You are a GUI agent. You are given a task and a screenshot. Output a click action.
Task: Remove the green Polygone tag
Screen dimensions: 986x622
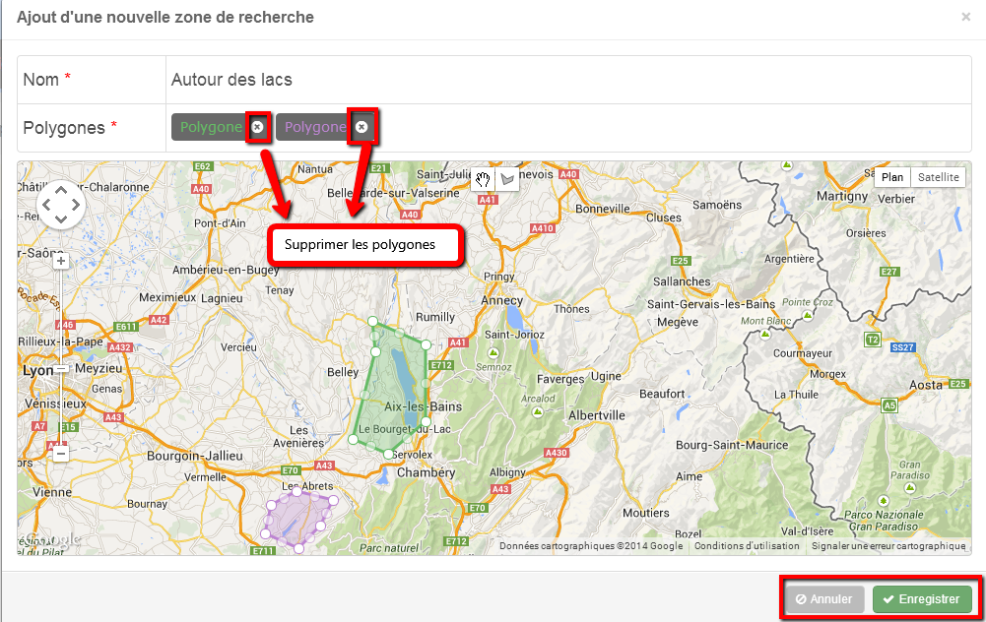pos(257,127)
